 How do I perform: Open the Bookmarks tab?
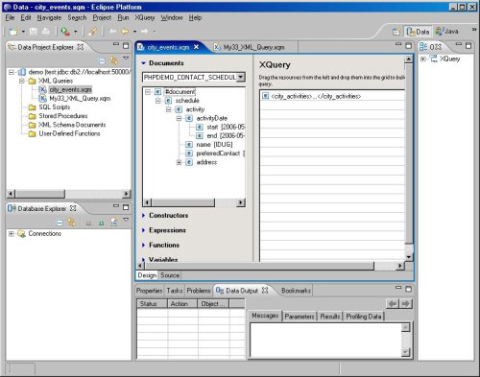tap(296, 291)
